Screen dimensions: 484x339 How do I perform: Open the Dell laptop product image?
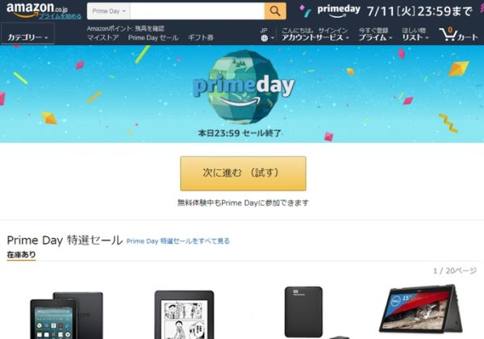pyautogui.click(x=421, y=309)
